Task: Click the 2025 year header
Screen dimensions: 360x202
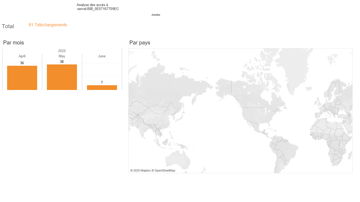Action: [x=62, y=51]
